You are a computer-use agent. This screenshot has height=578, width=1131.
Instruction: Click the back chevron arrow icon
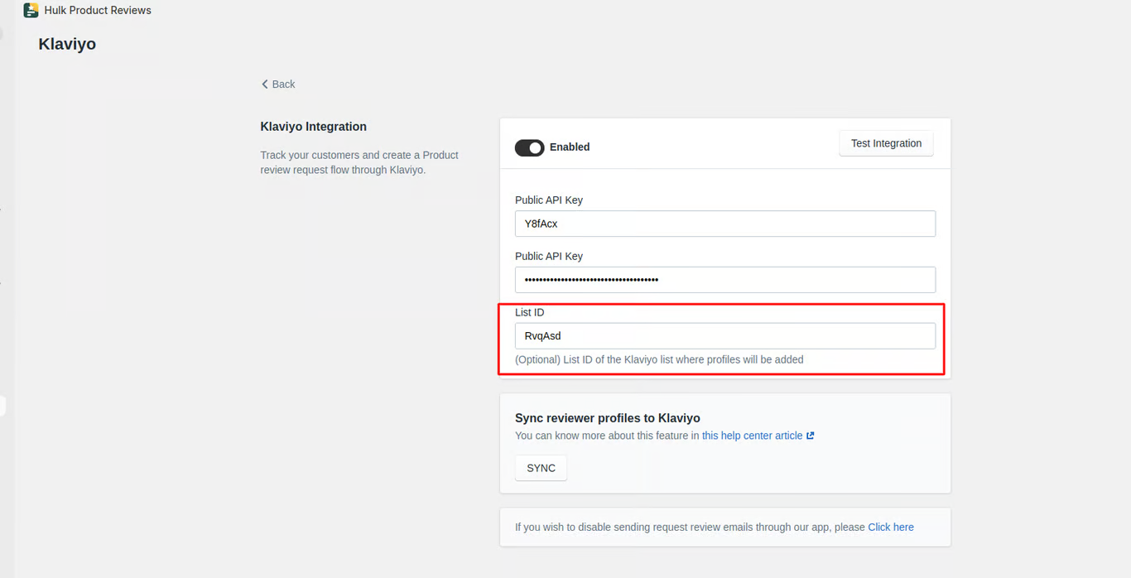tap(265, 84)
